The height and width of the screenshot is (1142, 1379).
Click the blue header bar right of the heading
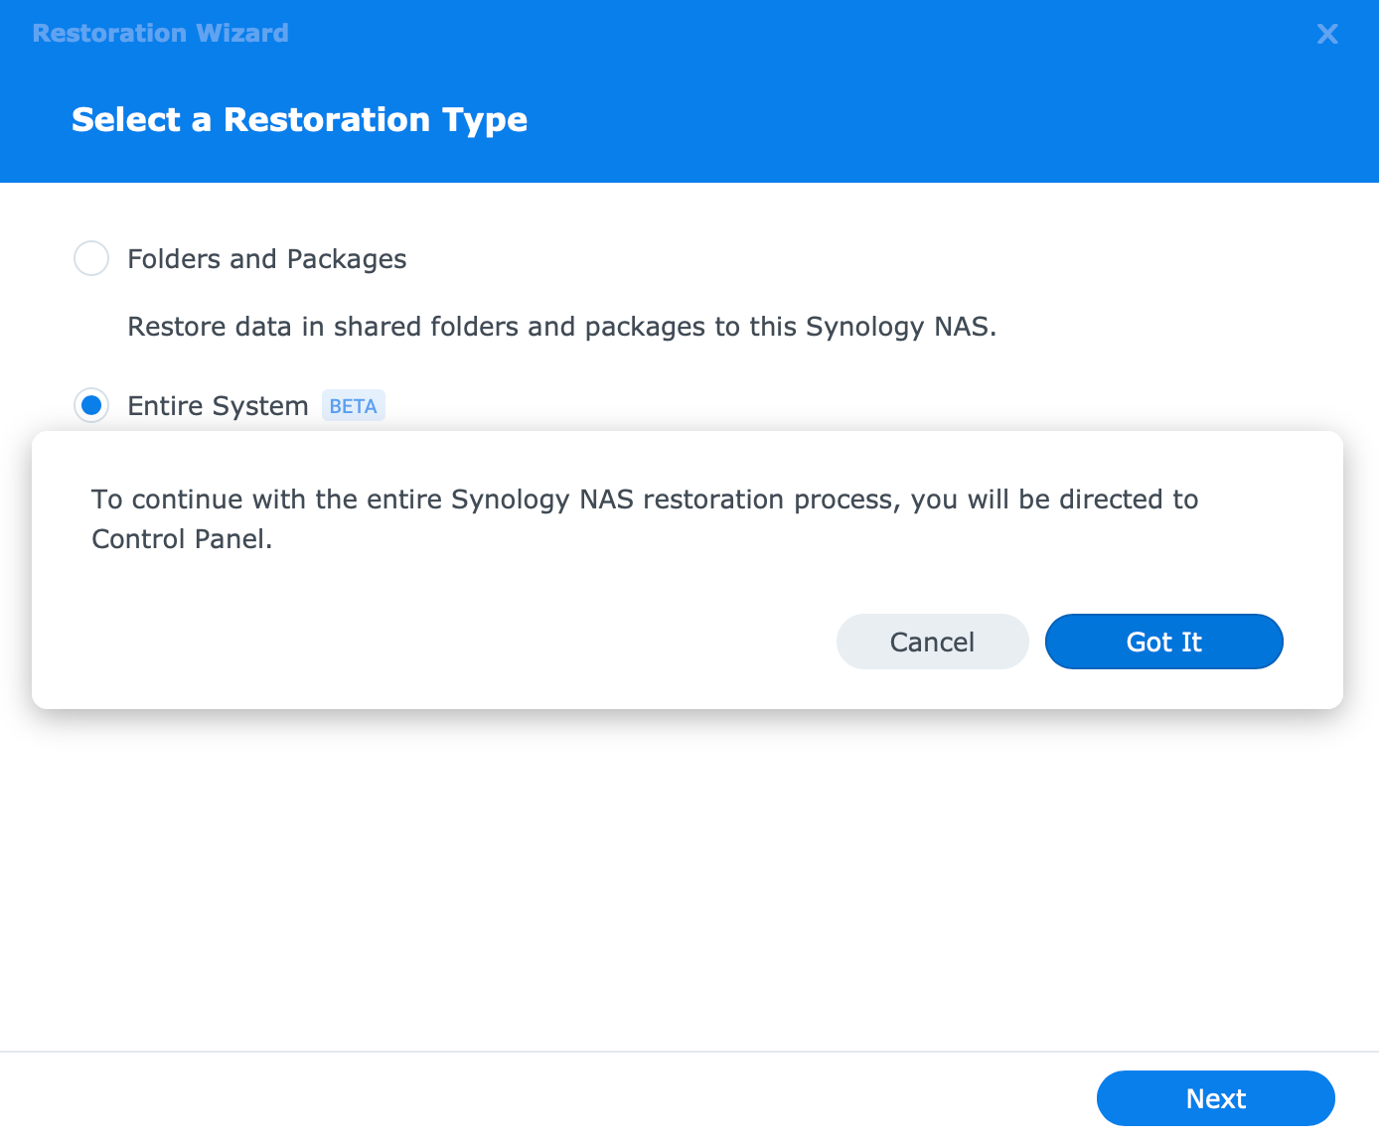coord(944,120)
